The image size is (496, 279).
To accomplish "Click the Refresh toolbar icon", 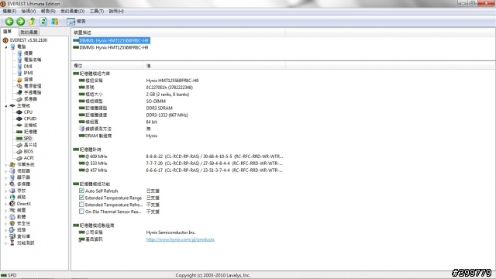I will click(x=43, y=22).
